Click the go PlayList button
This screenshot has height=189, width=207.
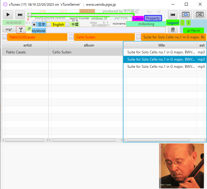click(193, 31)
